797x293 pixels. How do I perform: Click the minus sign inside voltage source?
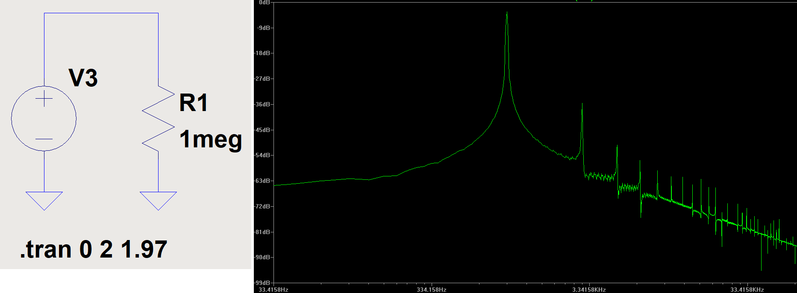coord(44,139)
